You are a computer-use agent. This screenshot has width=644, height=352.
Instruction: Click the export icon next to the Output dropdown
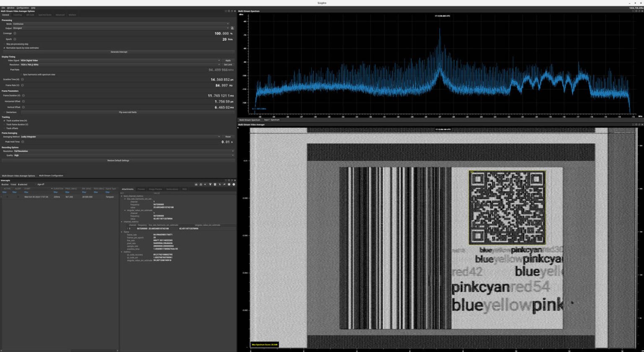coord(232,28)
